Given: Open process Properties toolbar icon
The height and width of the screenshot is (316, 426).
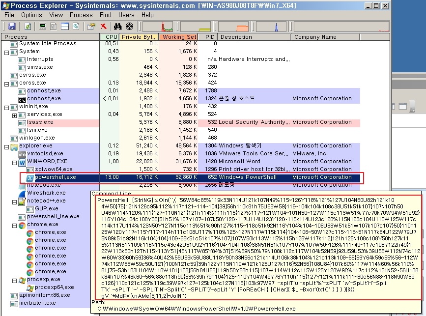Looking at the screenshot, I should point(91,27).
